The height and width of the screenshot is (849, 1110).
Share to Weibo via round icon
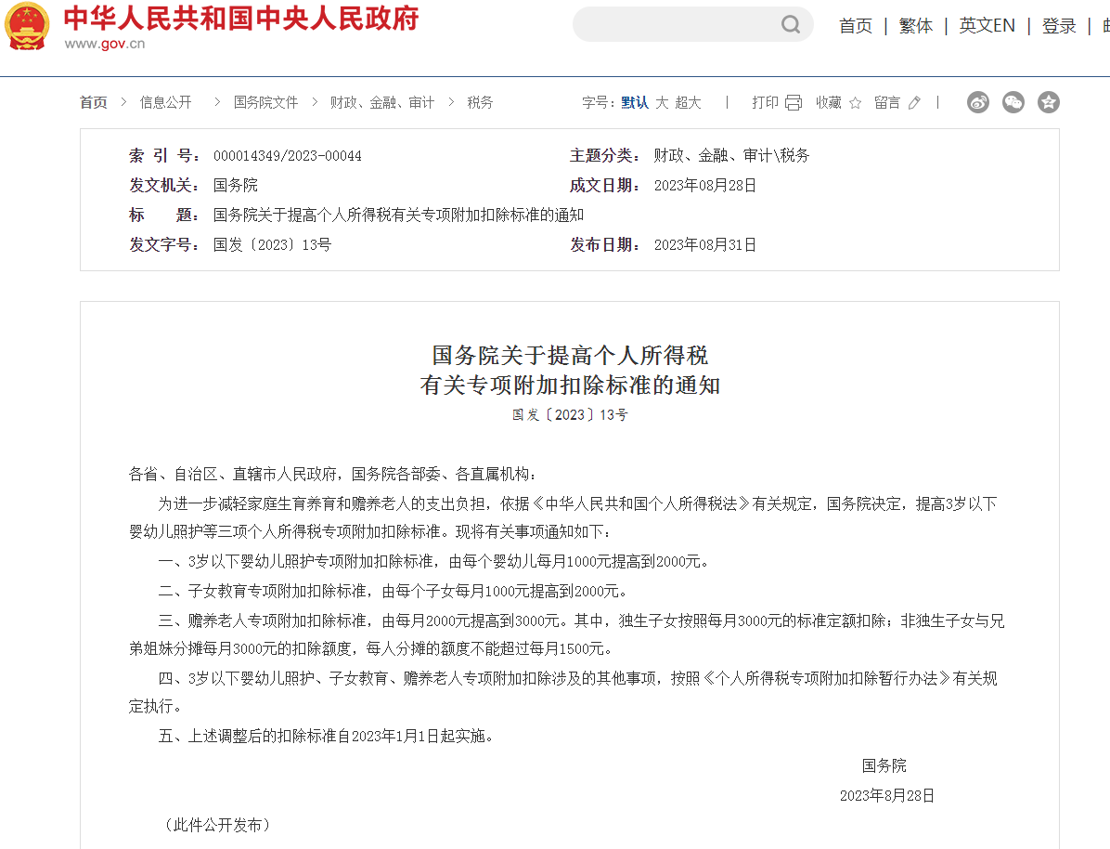(978, 103)
